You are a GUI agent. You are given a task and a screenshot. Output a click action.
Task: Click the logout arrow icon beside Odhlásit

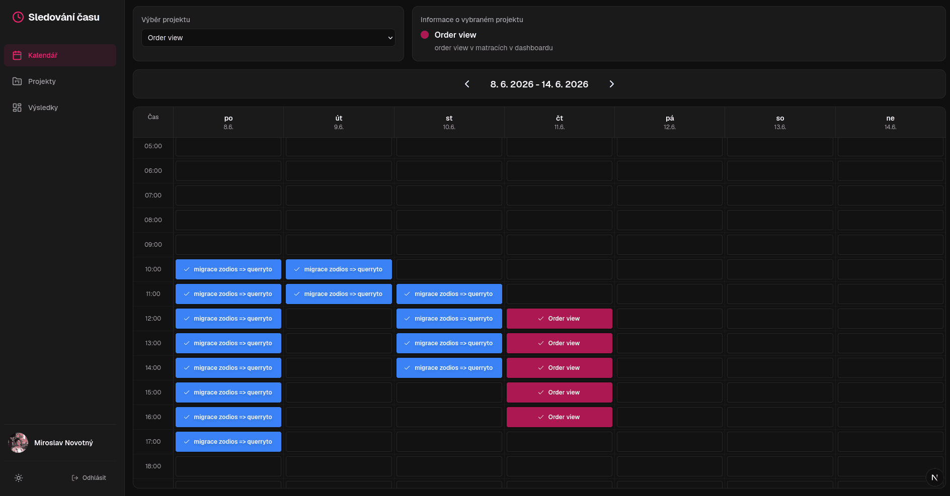(x=75, y=478)
